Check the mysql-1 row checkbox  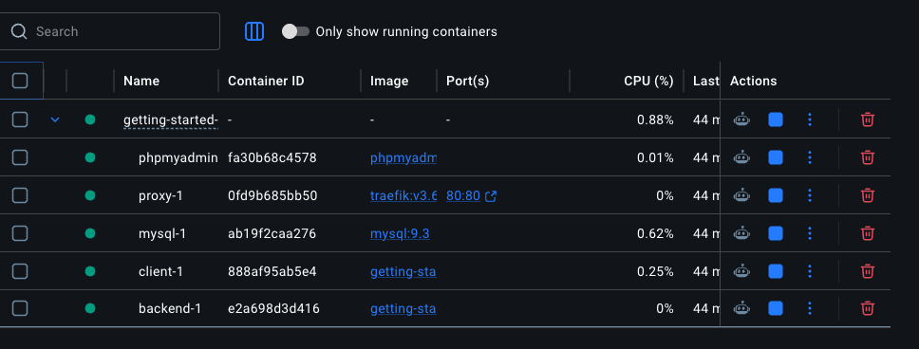[x=20, y=233]
